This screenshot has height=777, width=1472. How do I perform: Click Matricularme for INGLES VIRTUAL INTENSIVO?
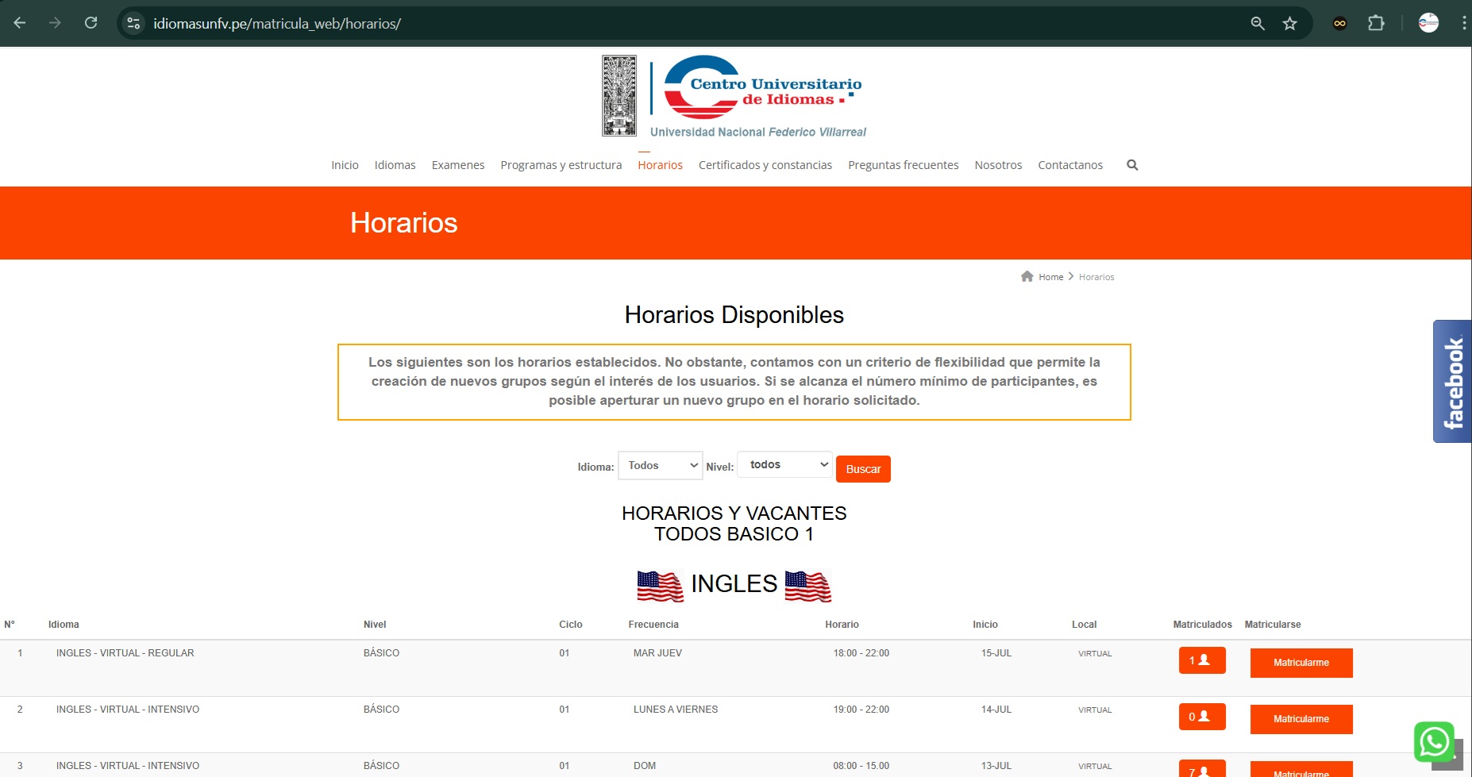pyautogui.click(x=1301, y=719)
